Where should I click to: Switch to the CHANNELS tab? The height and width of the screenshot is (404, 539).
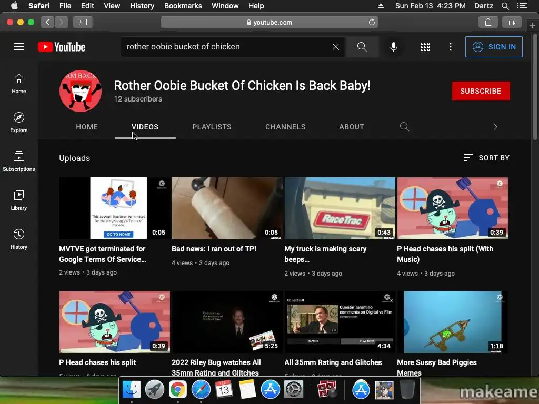coord(285,127)
